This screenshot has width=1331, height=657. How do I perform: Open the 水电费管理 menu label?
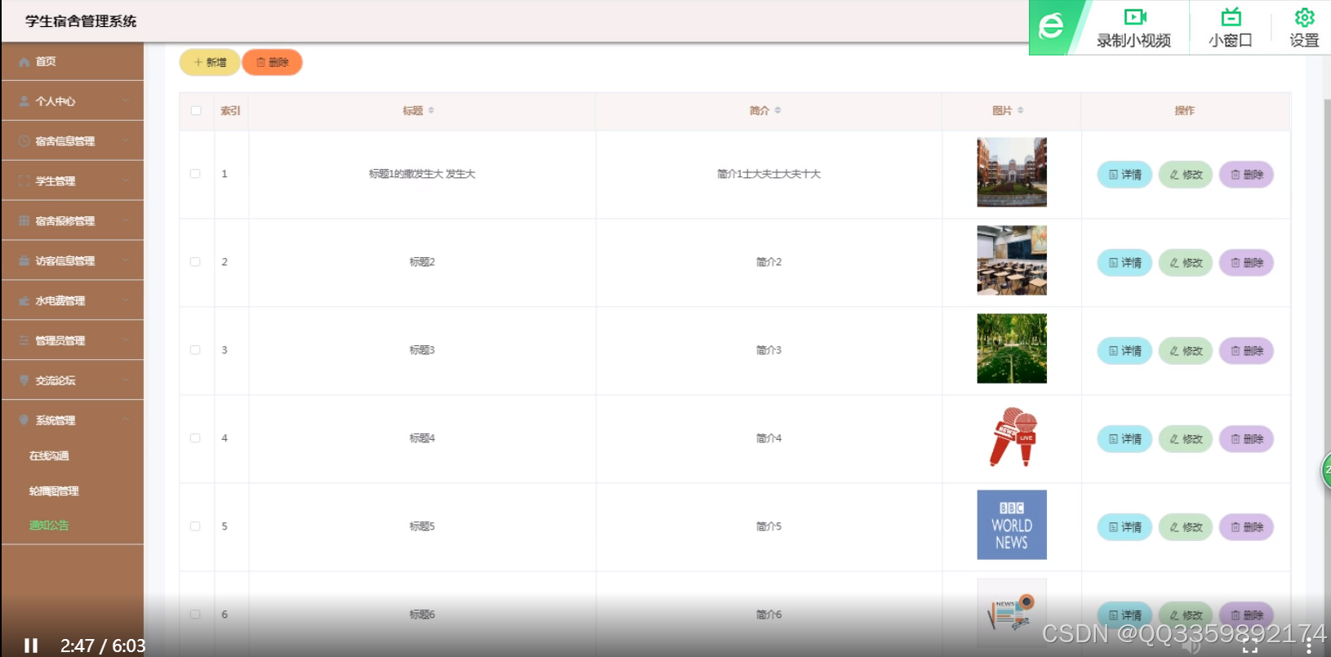coord(60,301)
